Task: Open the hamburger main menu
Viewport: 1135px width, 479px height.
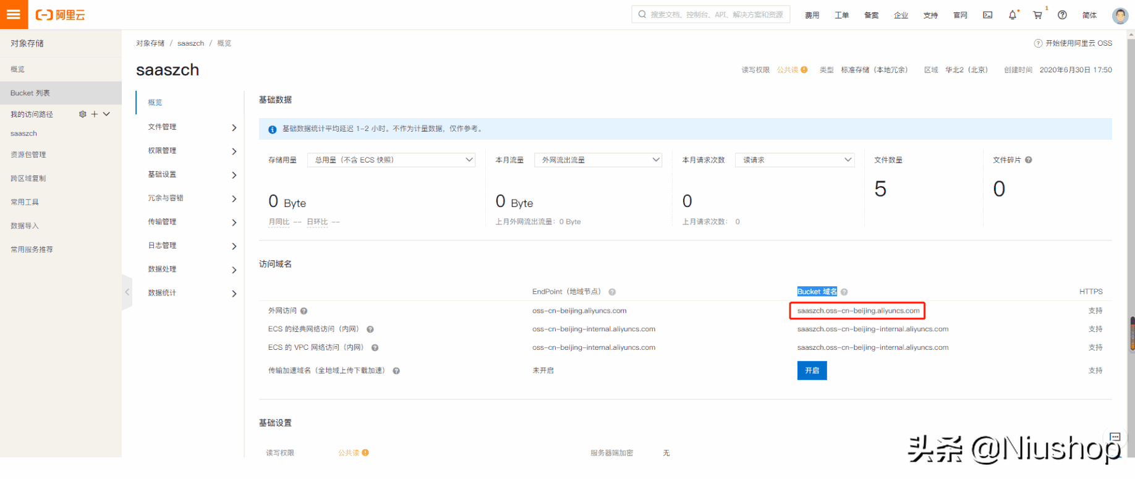Action: pos(14,14)
